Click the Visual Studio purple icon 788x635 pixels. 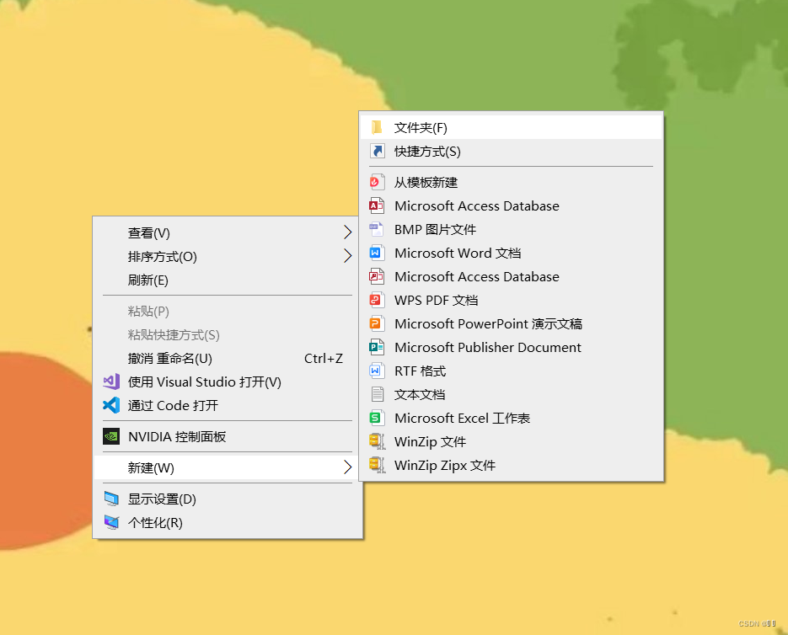point(111,382)
